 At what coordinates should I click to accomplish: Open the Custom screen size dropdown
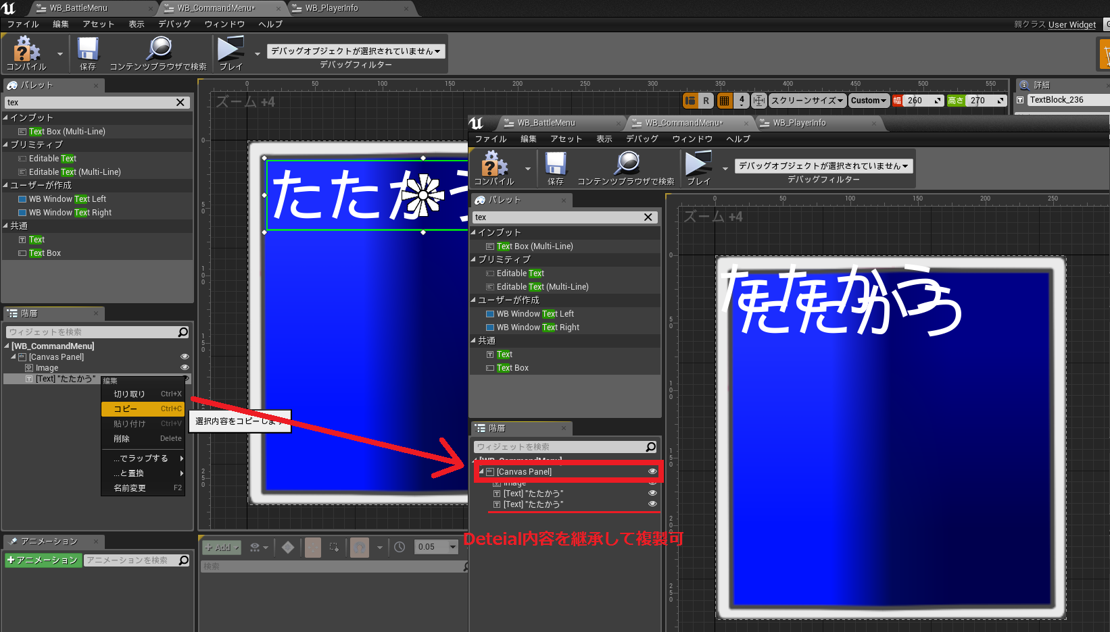coord(869,101)
